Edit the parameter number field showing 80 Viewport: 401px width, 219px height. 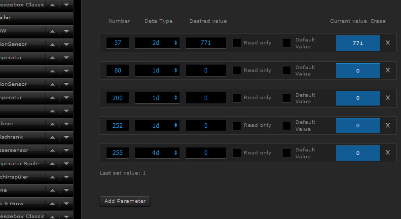[x=118, y=71]
